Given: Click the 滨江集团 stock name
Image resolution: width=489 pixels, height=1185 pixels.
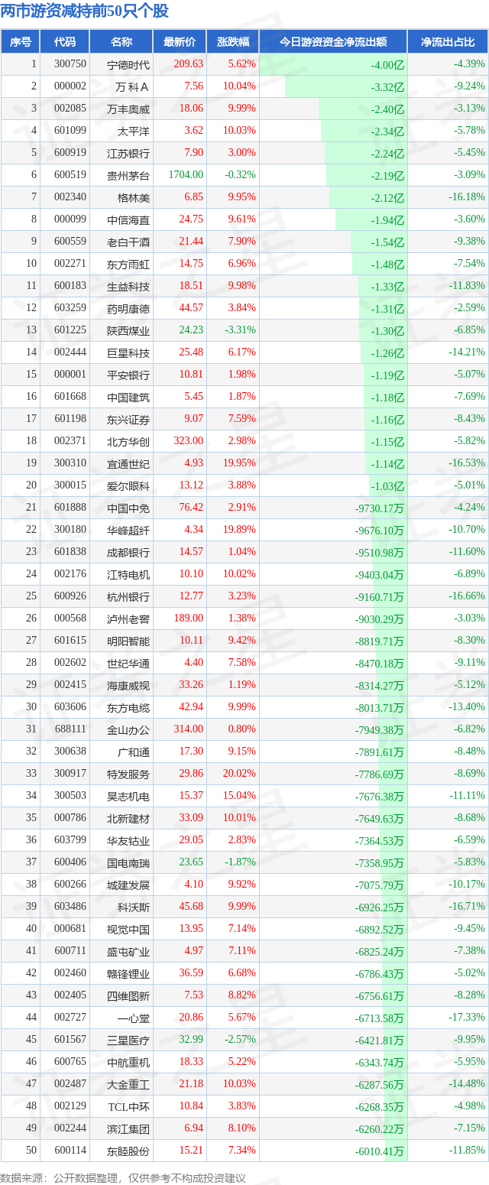Looking at the screenshot, I should point(129,1129).
